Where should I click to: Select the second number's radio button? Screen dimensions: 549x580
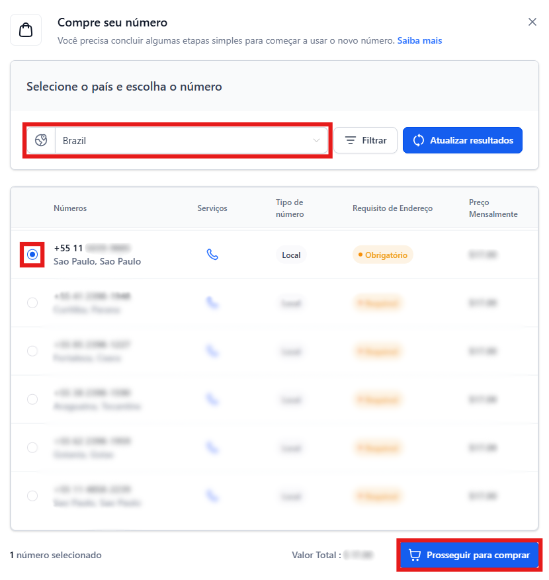tap(32, 303)
